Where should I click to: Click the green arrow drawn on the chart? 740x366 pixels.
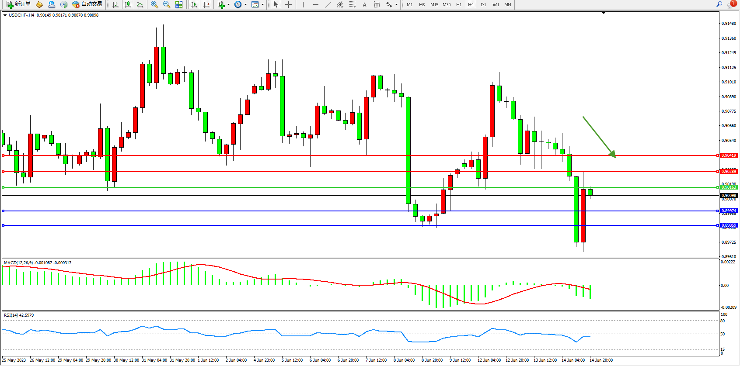598,136
